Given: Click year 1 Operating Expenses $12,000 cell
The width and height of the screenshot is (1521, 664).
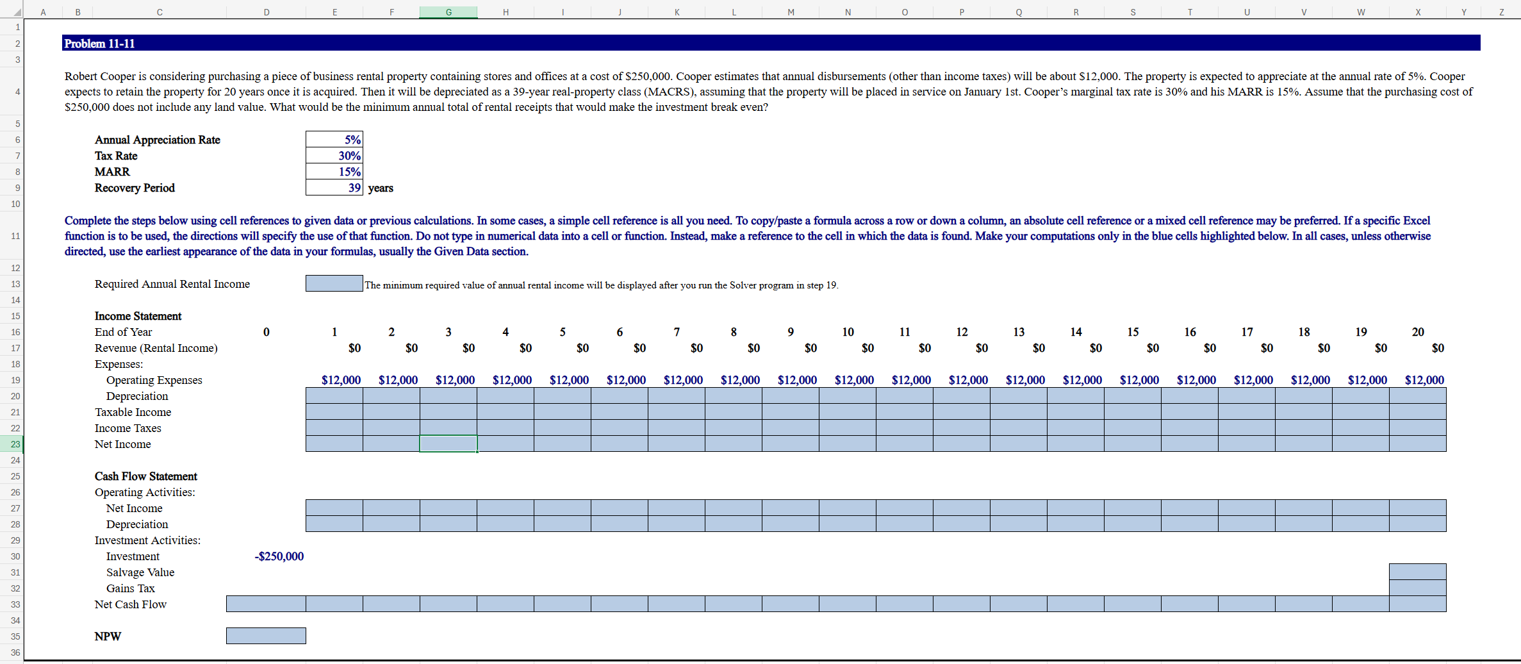Looking at the screenshot, I should [341, 379].
